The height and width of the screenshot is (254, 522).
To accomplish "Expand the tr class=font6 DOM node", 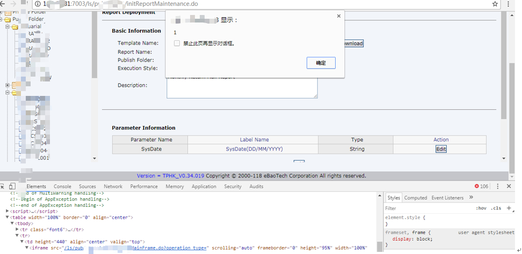I will pos(17,229).
